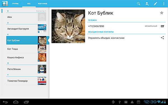
Task: Tap the share icon for merged contacts
Action: click(x=162, y=38)
